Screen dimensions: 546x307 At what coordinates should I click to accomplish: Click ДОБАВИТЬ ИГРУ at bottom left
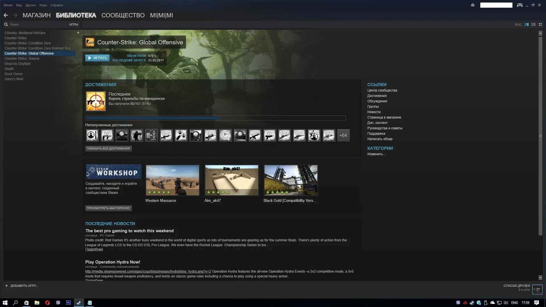pos(22,286)
